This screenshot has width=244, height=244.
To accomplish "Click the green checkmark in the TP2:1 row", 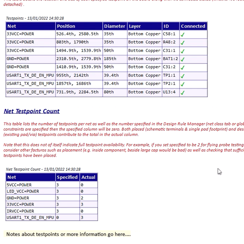I will pos(183,84).
